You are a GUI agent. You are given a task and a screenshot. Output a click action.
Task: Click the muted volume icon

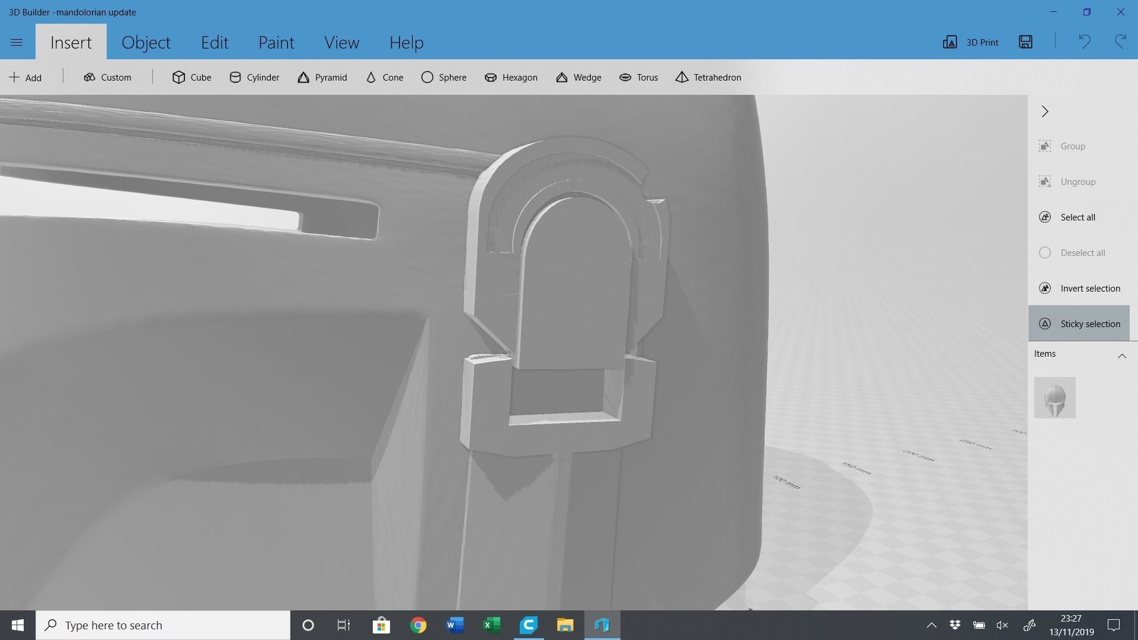click(x=1002, y=625)
